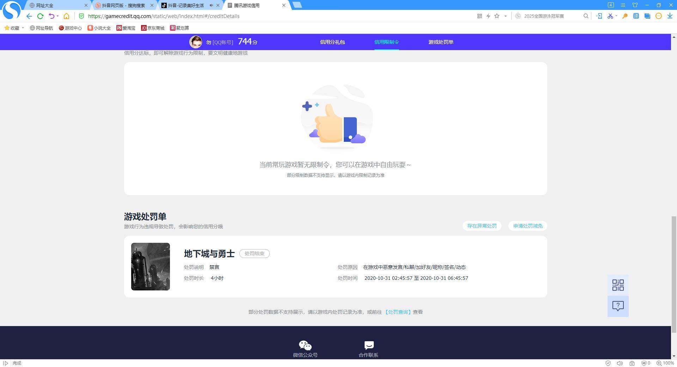Expand the favorites star dropdown arrow

505,16
